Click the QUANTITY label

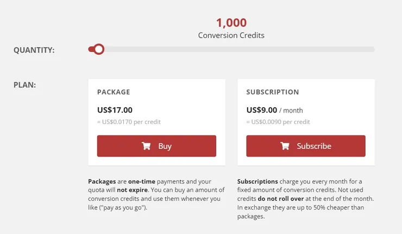point(34,50)
